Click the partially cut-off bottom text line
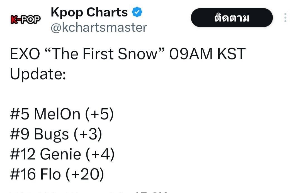This screenshot has width=301, height=193. 88,192
